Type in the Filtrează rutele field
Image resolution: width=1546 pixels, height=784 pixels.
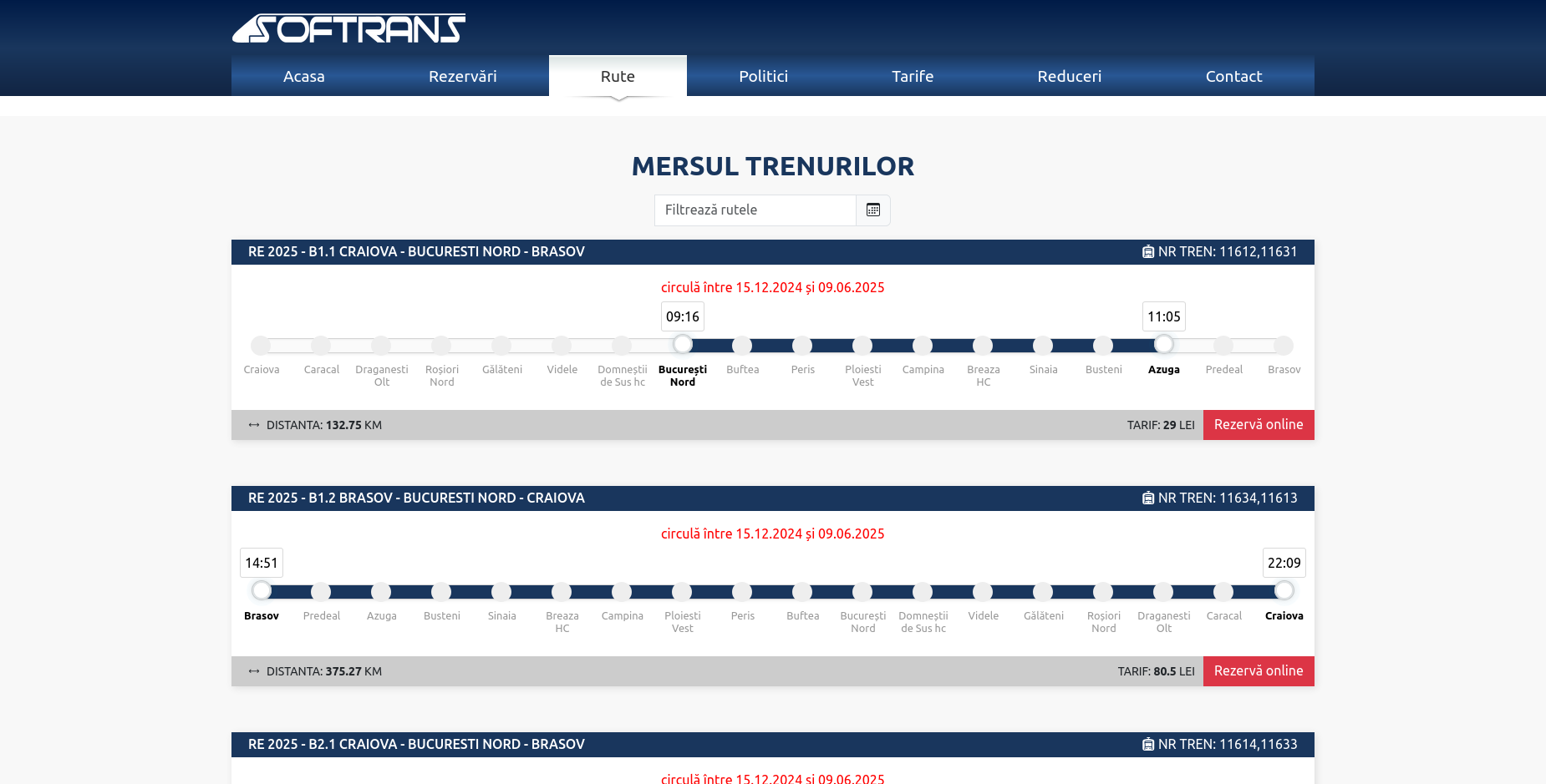pyautogui.click(x=755, y=210)
